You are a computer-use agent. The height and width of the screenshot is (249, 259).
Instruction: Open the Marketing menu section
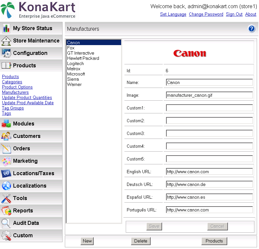point(31,161)
